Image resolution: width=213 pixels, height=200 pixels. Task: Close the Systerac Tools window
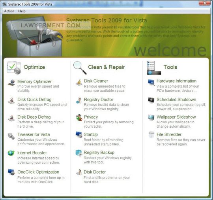[205, 3]
